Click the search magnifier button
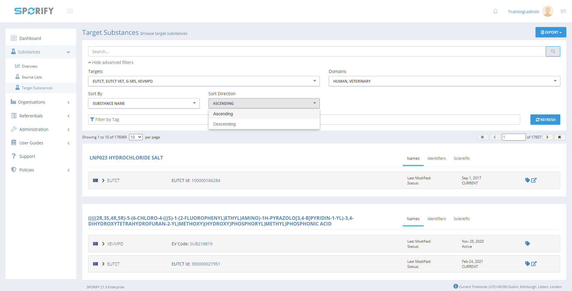The width and height of the screenshot is (572, 291). (553, 51)
